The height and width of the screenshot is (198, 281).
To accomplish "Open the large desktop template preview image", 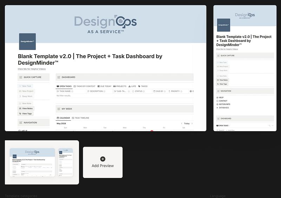I will 106,68.
